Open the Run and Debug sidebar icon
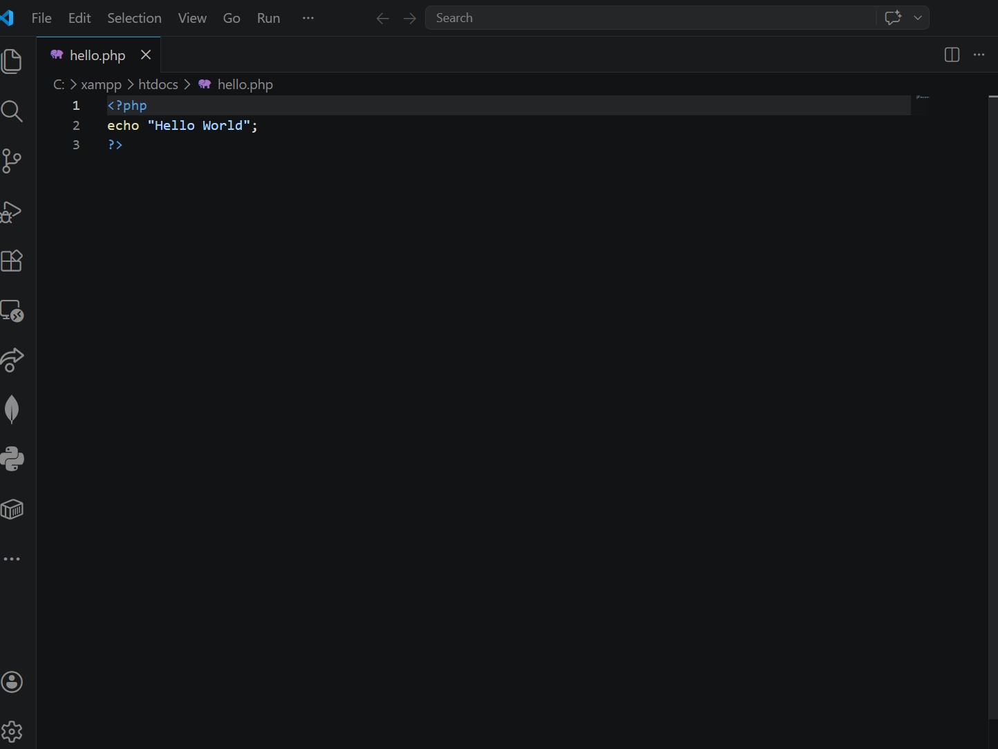The image size is (998, 749). click(x=12, y=211)
